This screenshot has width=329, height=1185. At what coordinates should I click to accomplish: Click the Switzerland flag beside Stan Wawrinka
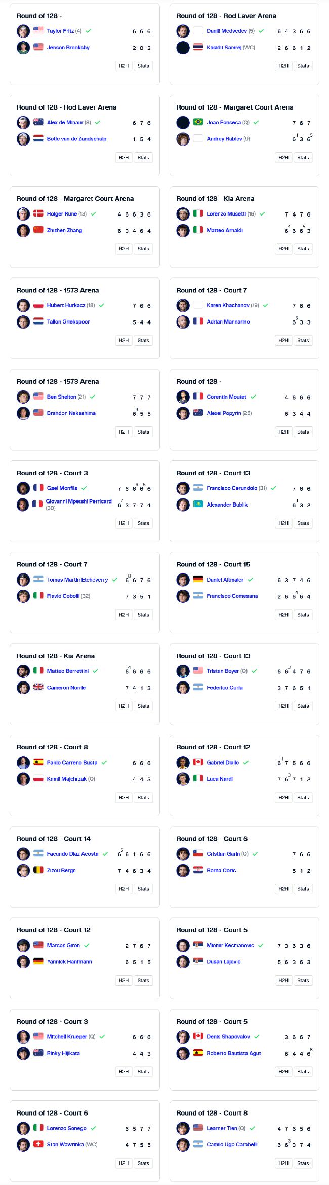point(38,1144)
